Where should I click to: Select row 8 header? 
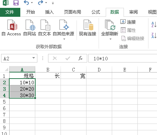(x=5, y=121)
